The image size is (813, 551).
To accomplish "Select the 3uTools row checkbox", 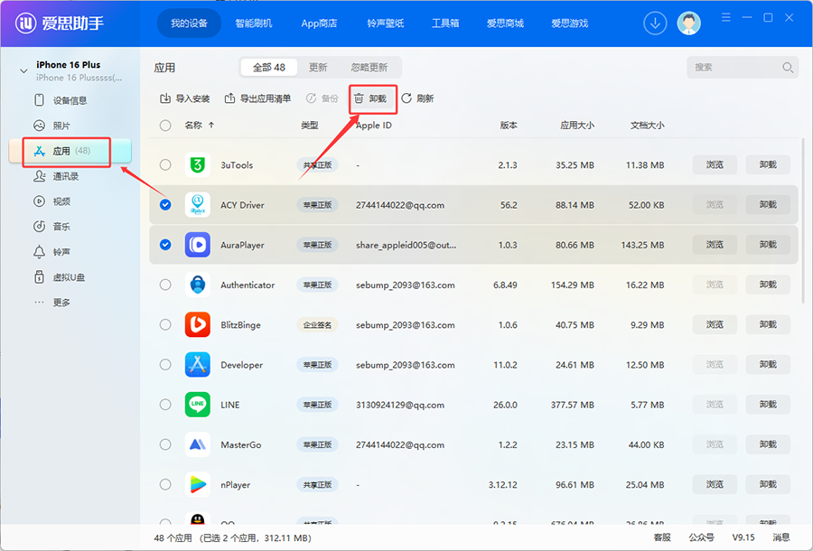I will point(165,164).
